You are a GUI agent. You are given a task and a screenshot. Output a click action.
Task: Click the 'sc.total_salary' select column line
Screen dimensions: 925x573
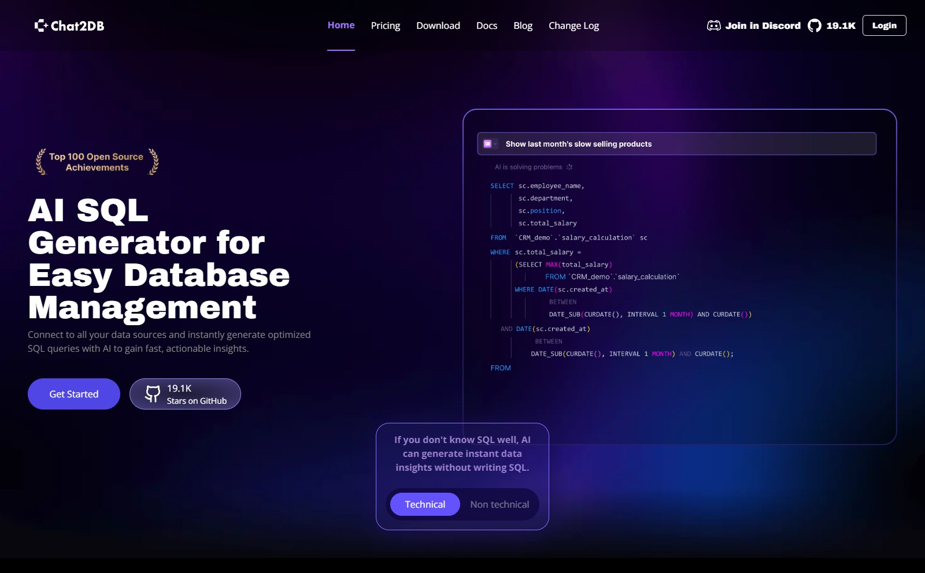pyautogui.click(x=547, y=223)
